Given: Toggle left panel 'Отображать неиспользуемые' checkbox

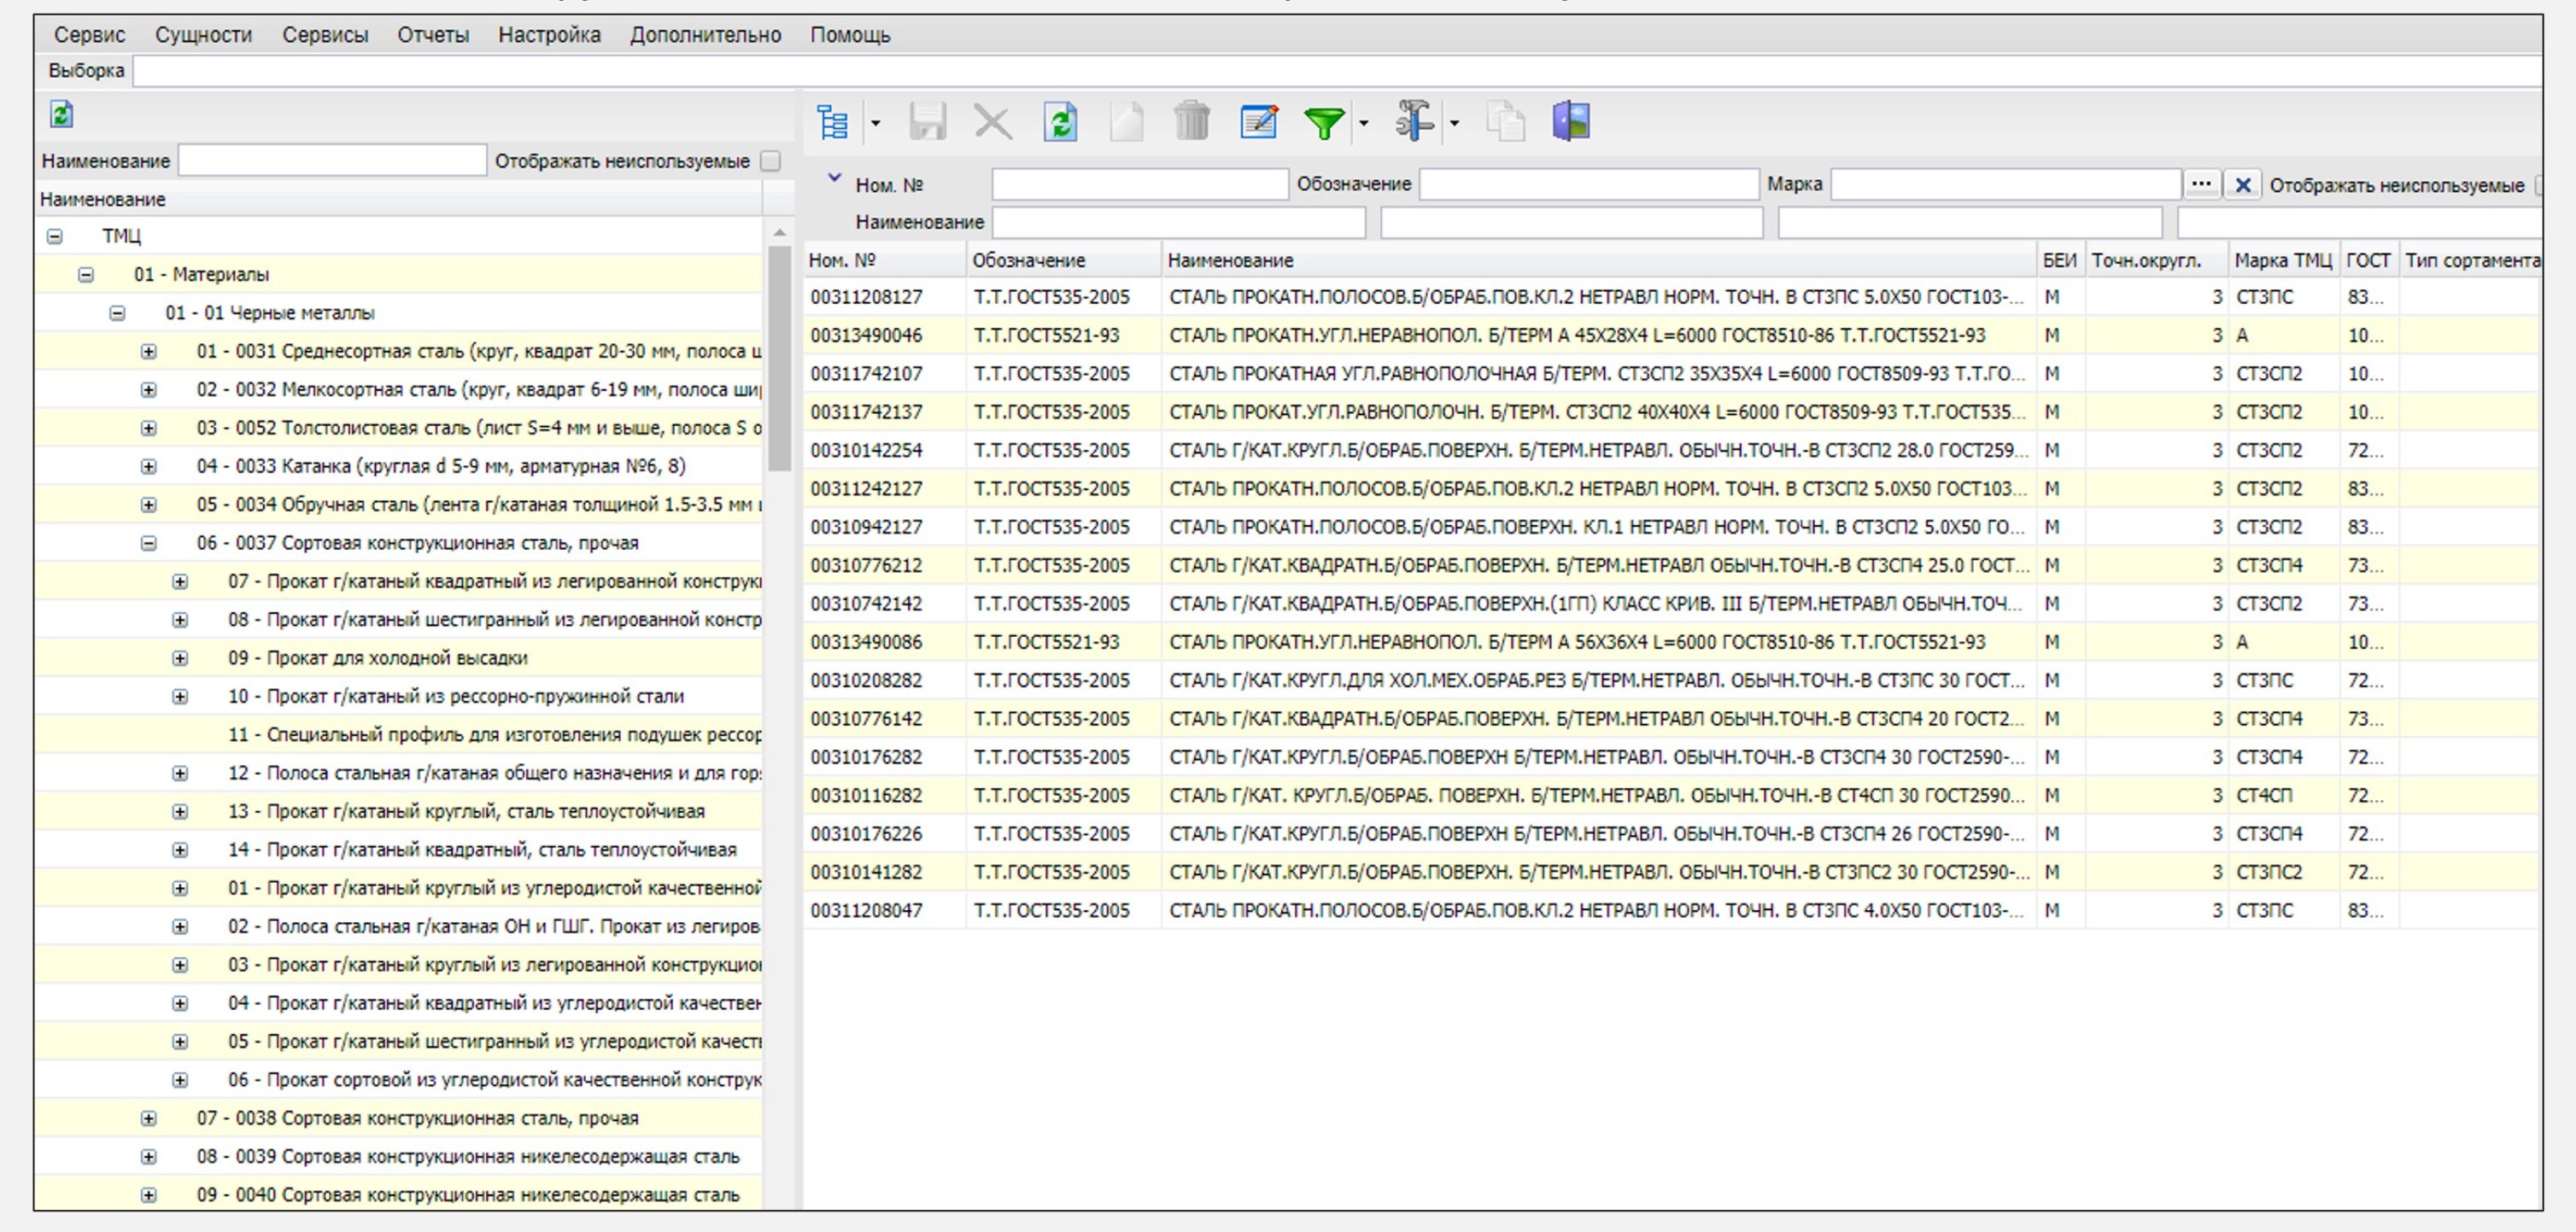Looking at the screenshot, I should point(770,161).
